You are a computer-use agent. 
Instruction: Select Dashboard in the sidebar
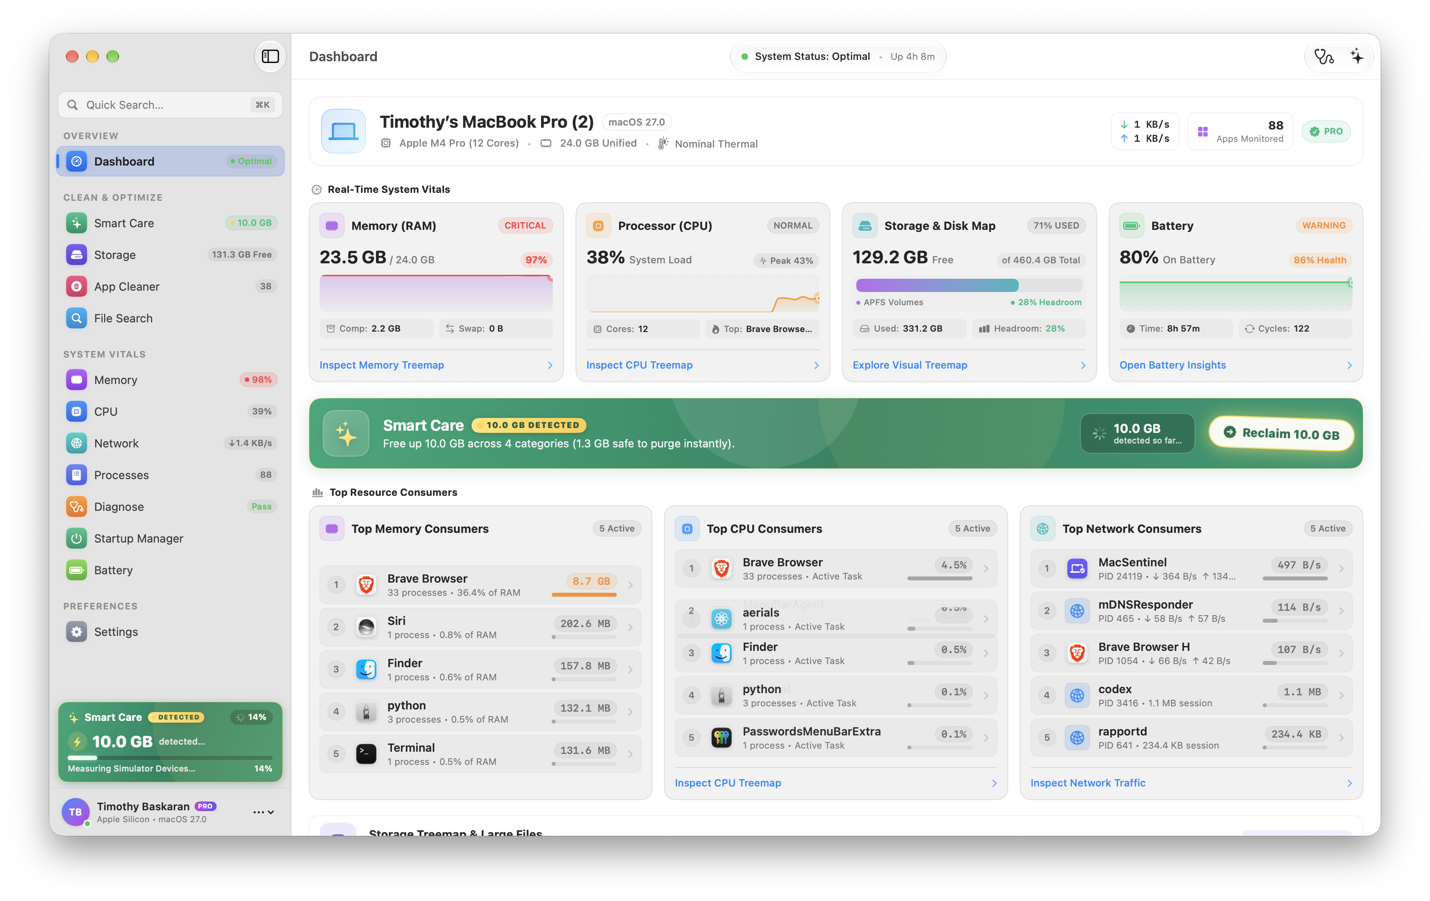(x=170, y=161)
